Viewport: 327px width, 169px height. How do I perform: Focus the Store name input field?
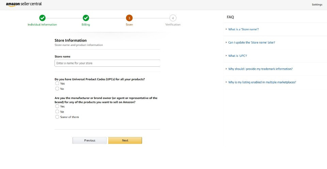tap(107, 63)
